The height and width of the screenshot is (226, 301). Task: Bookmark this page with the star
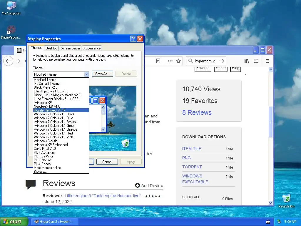(x=178, y=61)
